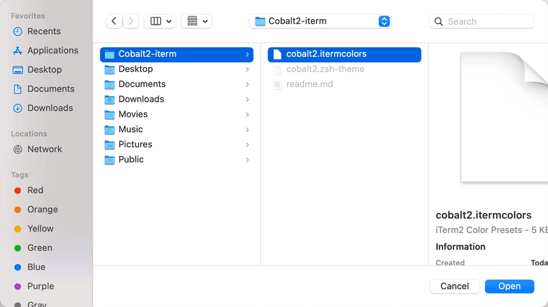Select the Yellow tag
This screenshot has width=548, height=307.
[34, 229]
